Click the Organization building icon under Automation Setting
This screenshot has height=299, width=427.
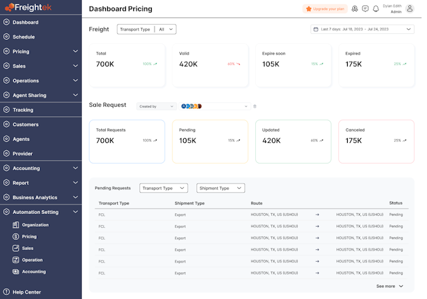coord(16,225)
